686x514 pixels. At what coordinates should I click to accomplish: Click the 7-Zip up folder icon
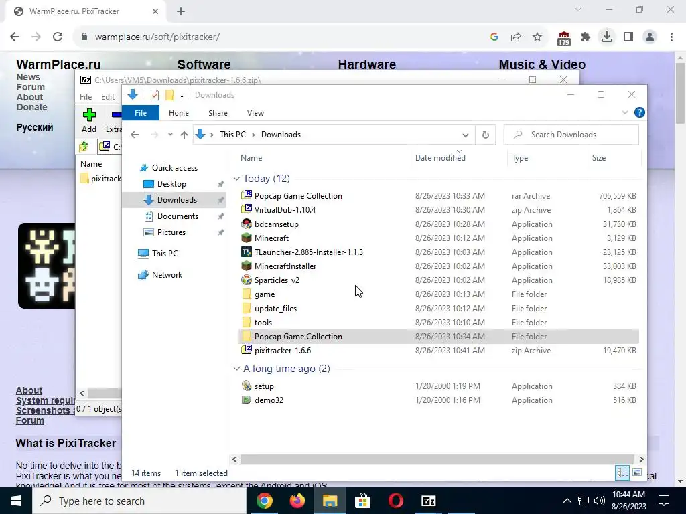click(x=84, y=147)
